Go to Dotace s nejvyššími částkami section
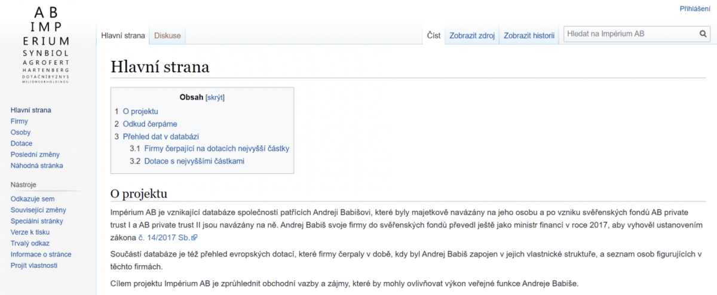 (x=194, y=161)
